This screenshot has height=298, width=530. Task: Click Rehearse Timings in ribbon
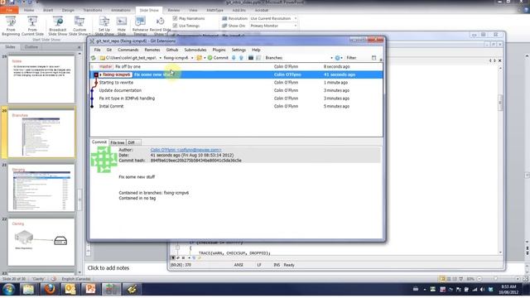pyautogui.click(x=140, y=26)
